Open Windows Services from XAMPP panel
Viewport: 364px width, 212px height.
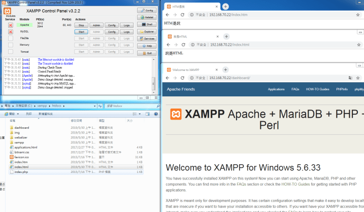[x=146, y=39]
